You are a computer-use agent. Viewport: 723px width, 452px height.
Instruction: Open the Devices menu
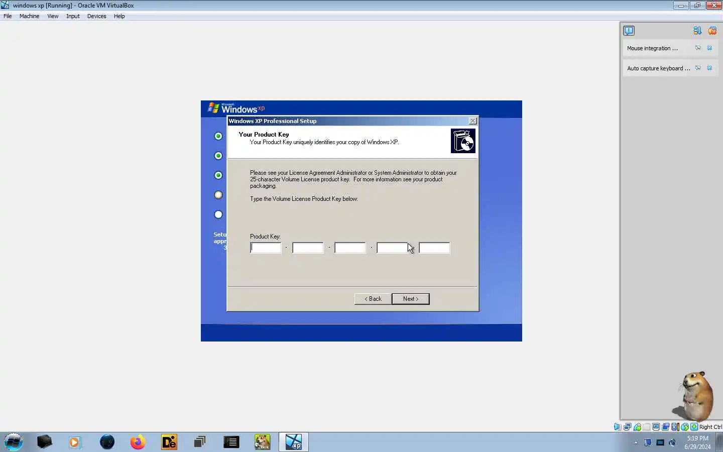coord(96,16)
